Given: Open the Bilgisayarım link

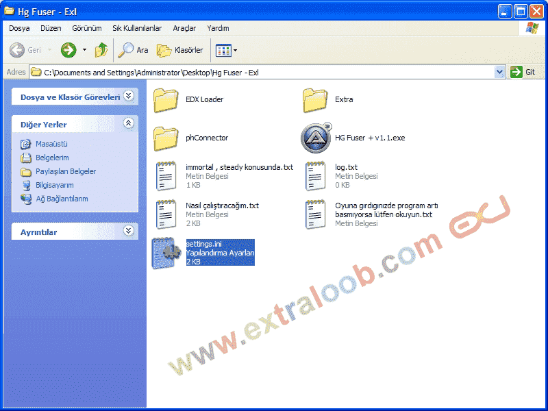Looking at the screenshot, I should pos(55,185).
